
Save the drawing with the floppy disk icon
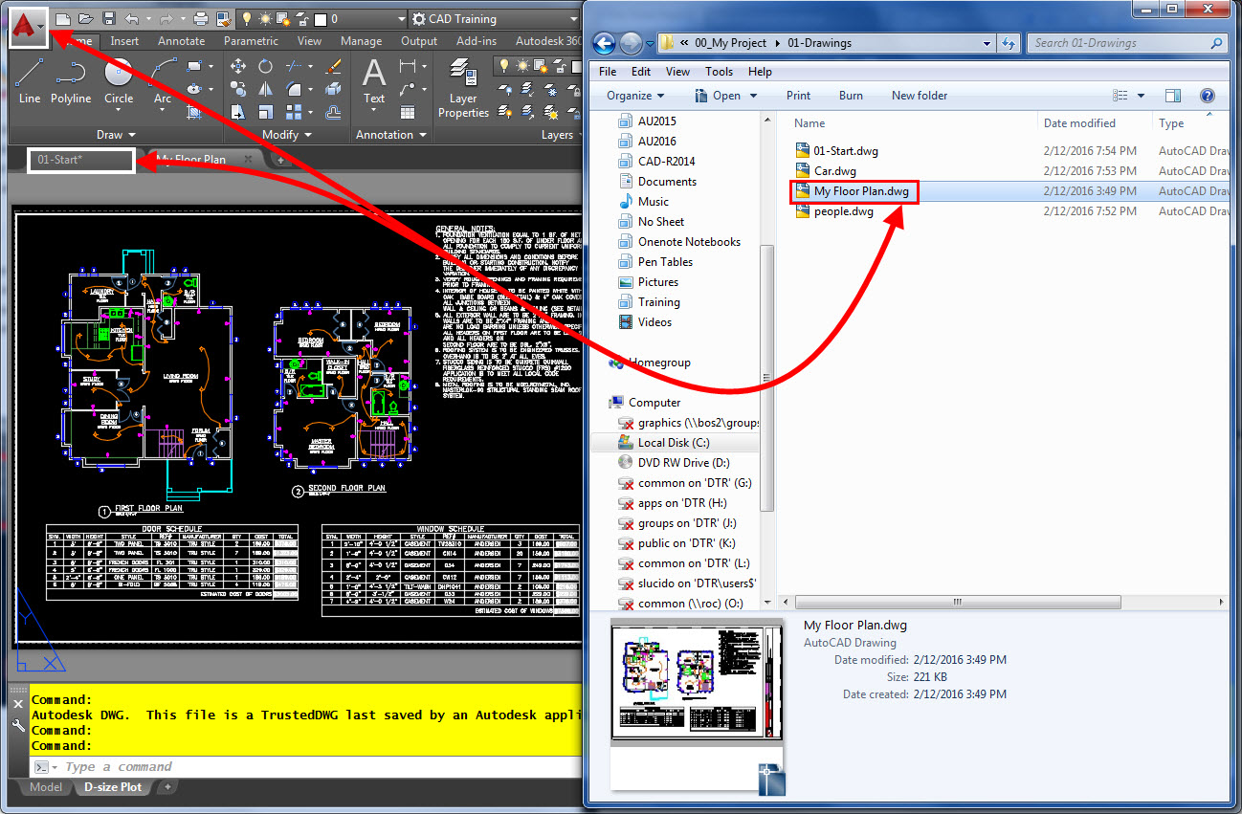pos(109,19)
